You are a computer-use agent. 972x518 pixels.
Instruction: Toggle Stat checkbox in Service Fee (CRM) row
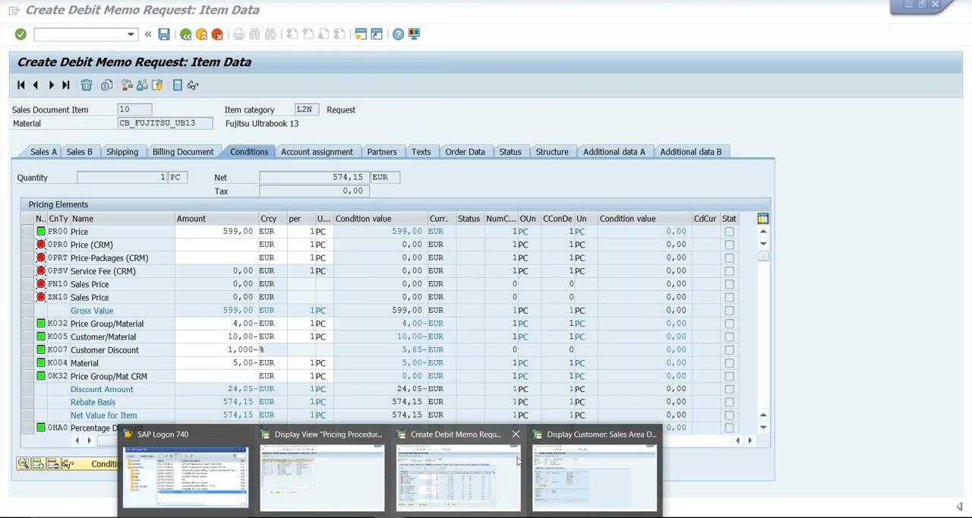(729, 271)
